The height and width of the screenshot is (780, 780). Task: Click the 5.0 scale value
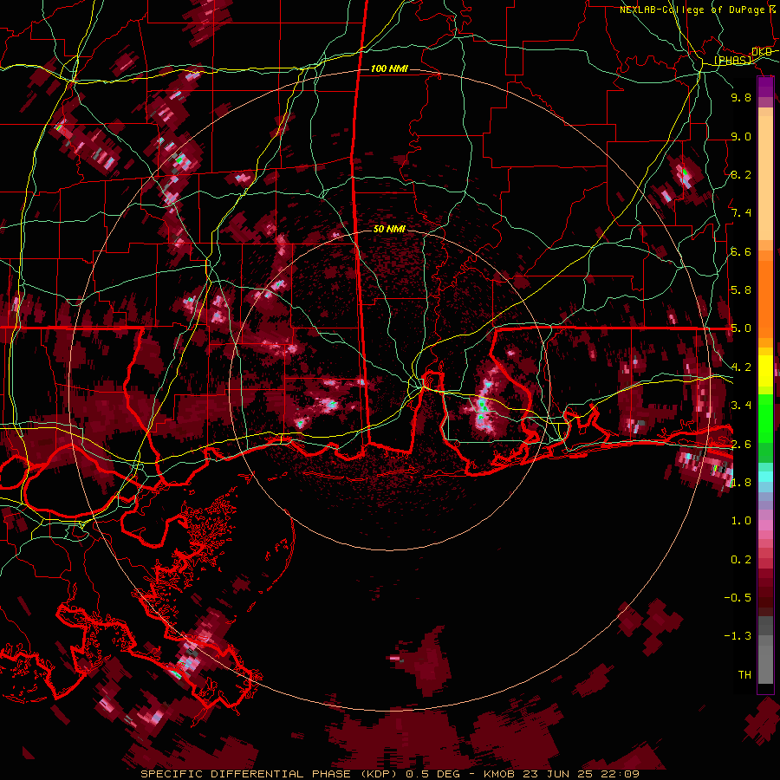(741, 328)
